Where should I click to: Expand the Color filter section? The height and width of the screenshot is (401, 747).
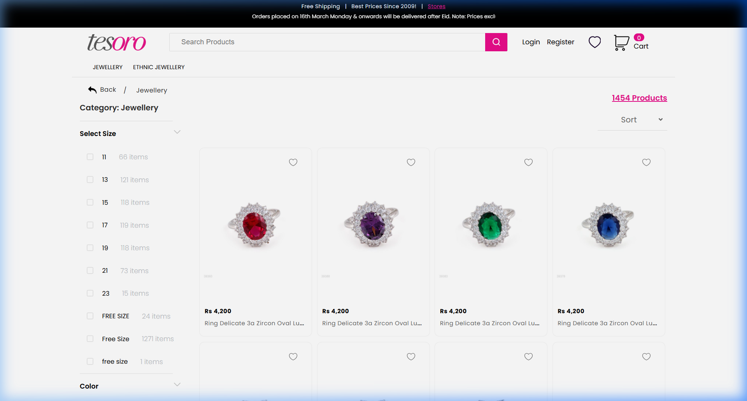click(177, 385)
